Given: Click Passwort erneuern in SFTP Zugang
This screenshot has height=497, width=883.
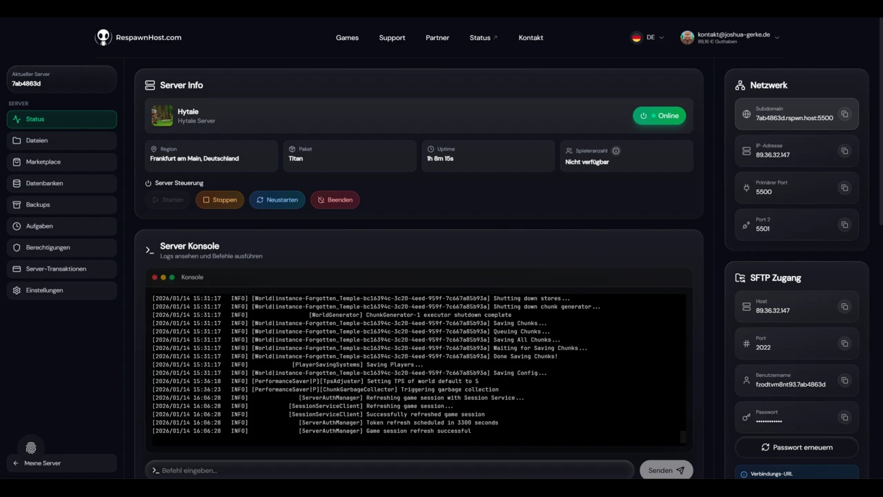Looking at the screenshot, I should click(x=797, y=447).
